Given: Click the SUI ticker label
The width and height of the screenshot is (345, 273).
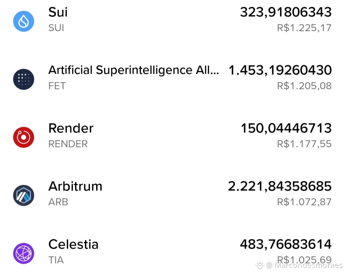Looking at the screenshot, I should click(56, 28).
